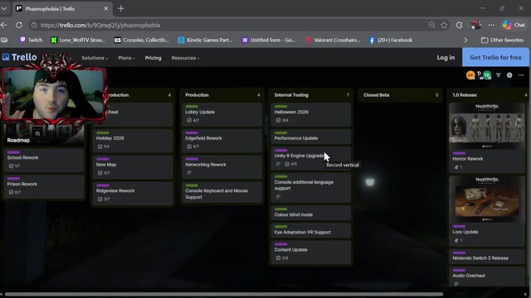Show more bookmarks chevron
The image size is (531, 298).
(x=465, y=40)
